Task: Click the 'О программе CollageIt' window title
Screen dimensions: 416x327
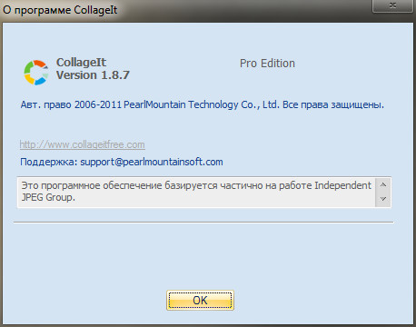Action: point(60,10)
